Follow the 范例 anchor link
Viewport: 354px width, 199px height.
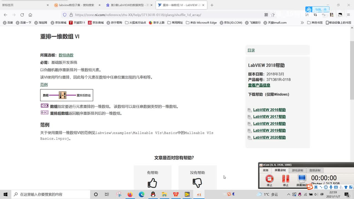tap(44, 85)
